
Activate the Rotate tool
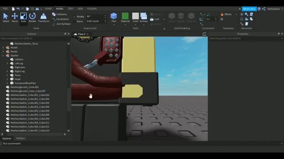coord(32,18)
